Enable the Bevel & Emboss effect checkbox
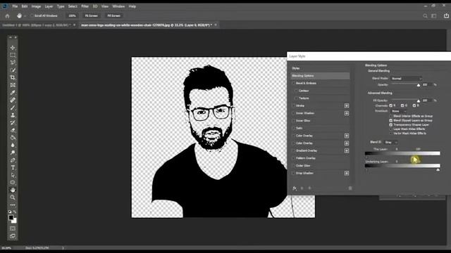The image size is (451, 253). (294, 83)
